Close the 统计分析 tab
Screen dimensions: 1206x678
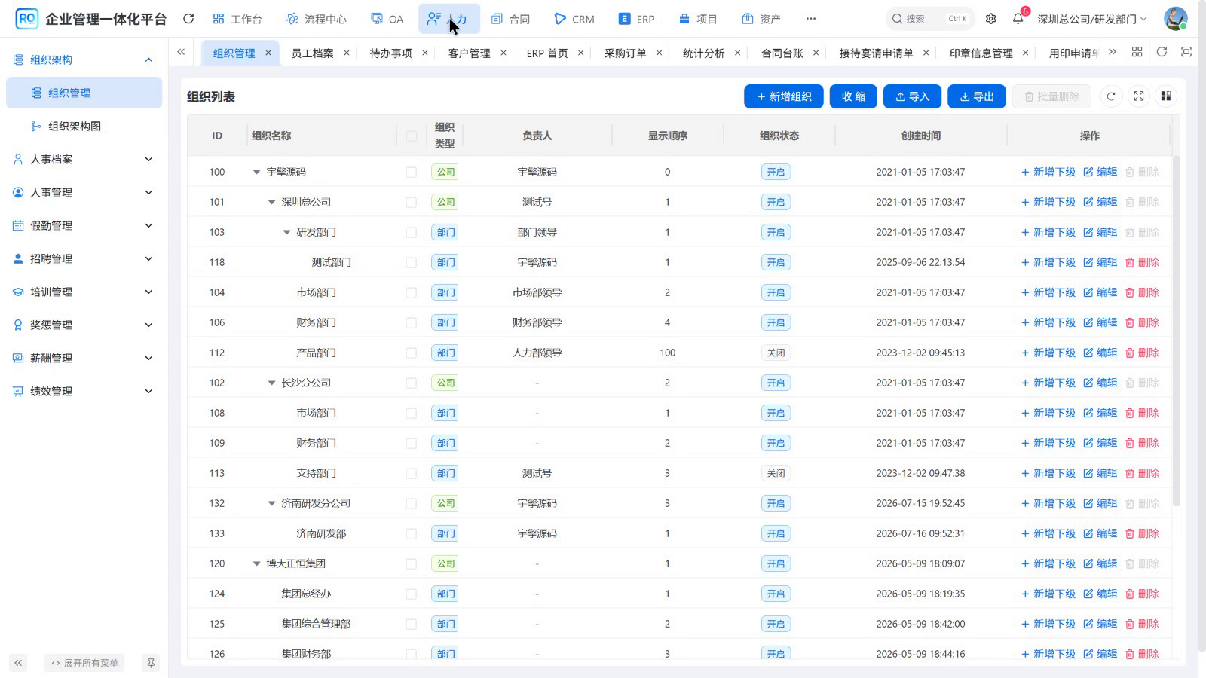tap(737, 53)
